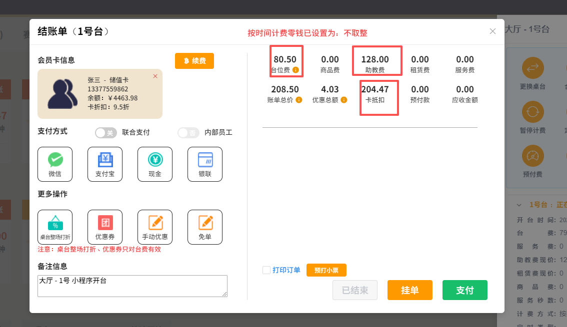This screenshot has height=327, width=567.
Task: Open the coupon (优惠券) option
Action: 105,227
